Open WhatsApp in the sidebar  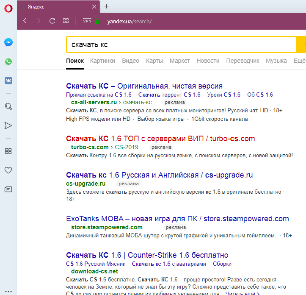point(8,61)
